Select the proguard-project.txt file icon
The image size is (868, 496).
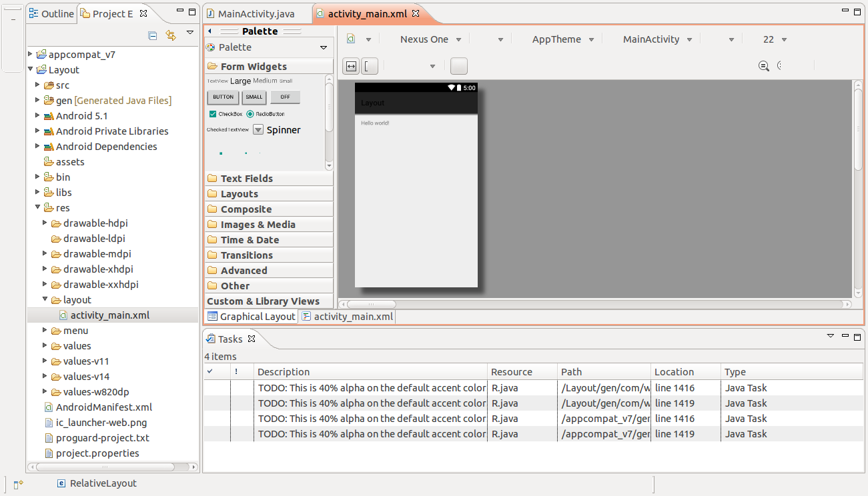[x=48, y=438]
